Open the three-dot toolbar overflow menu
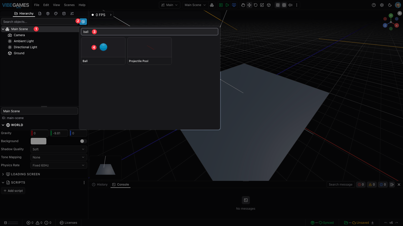This screenshot has width=403, height=226. pyautogui.click(x=297, y=5)
